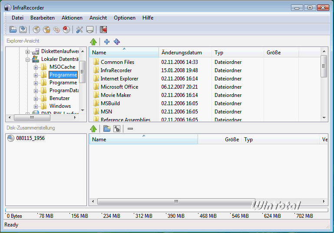
Task: Open configuration via wrench and screwdriver icon
Action: coord(79,30)
